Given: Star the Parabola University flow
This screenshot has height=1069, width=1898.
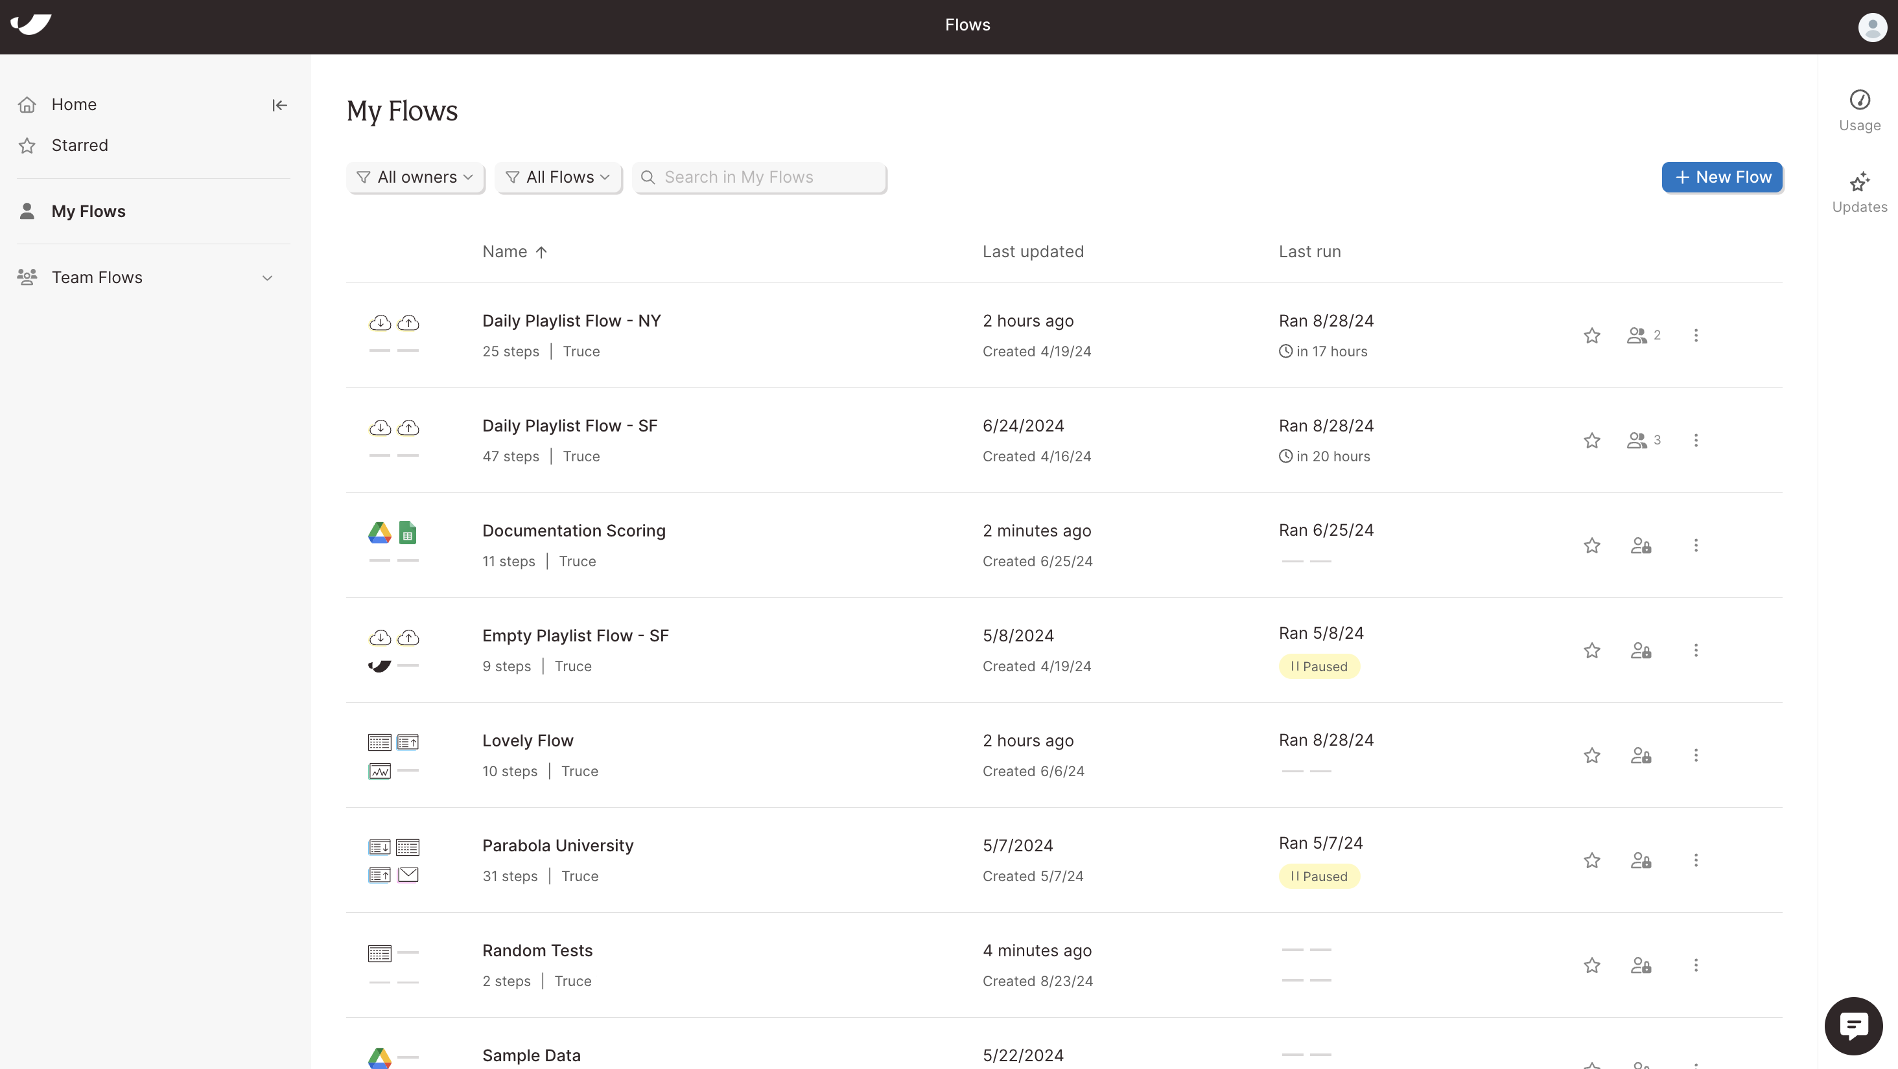Looking at the screenshot, I should click(x=1591, y=860).
